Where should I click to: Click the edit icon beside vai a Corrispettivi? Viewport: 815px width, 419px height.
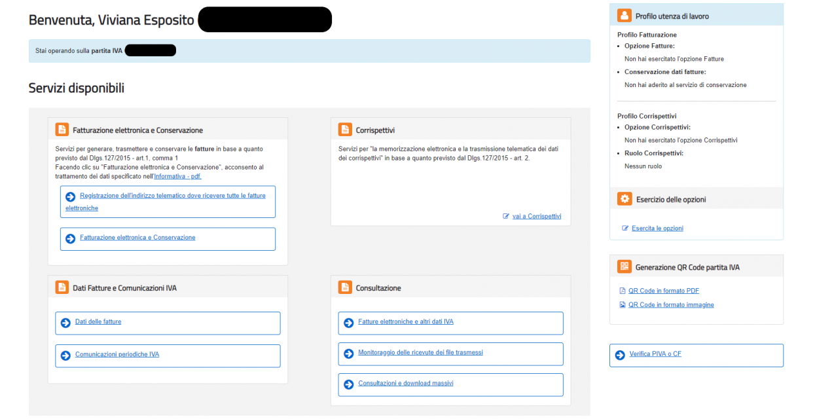coord(506,216)
